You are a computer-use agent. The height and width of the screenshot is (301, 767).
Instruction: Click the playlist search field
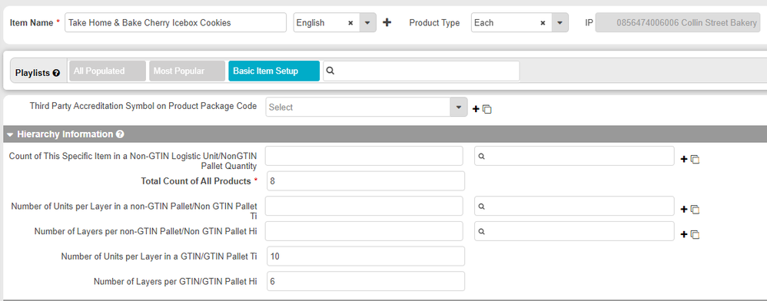point(421,71)
